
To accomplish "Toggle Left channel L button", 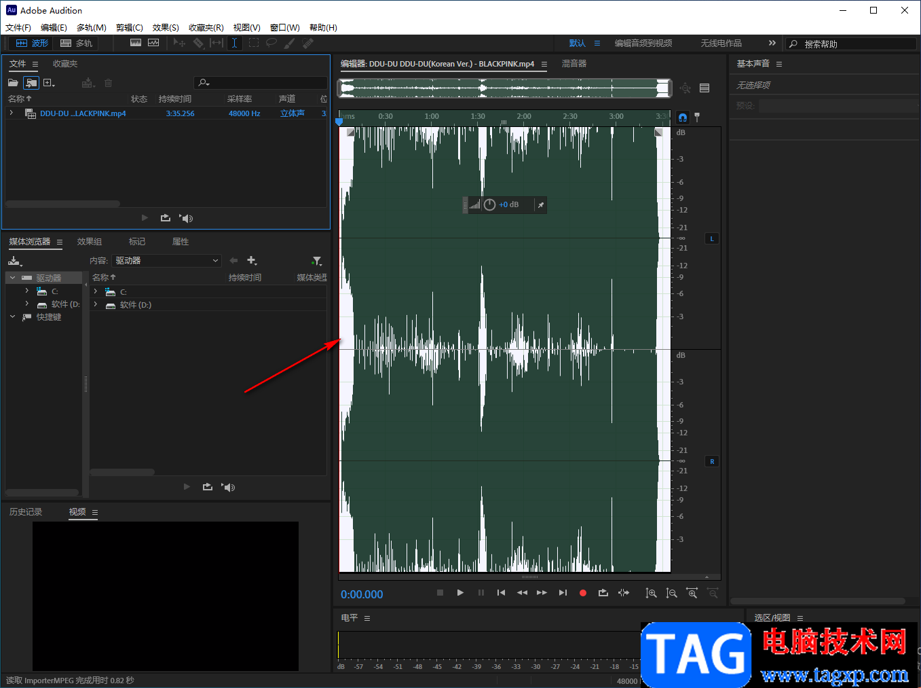I will [x=712, y=238].
